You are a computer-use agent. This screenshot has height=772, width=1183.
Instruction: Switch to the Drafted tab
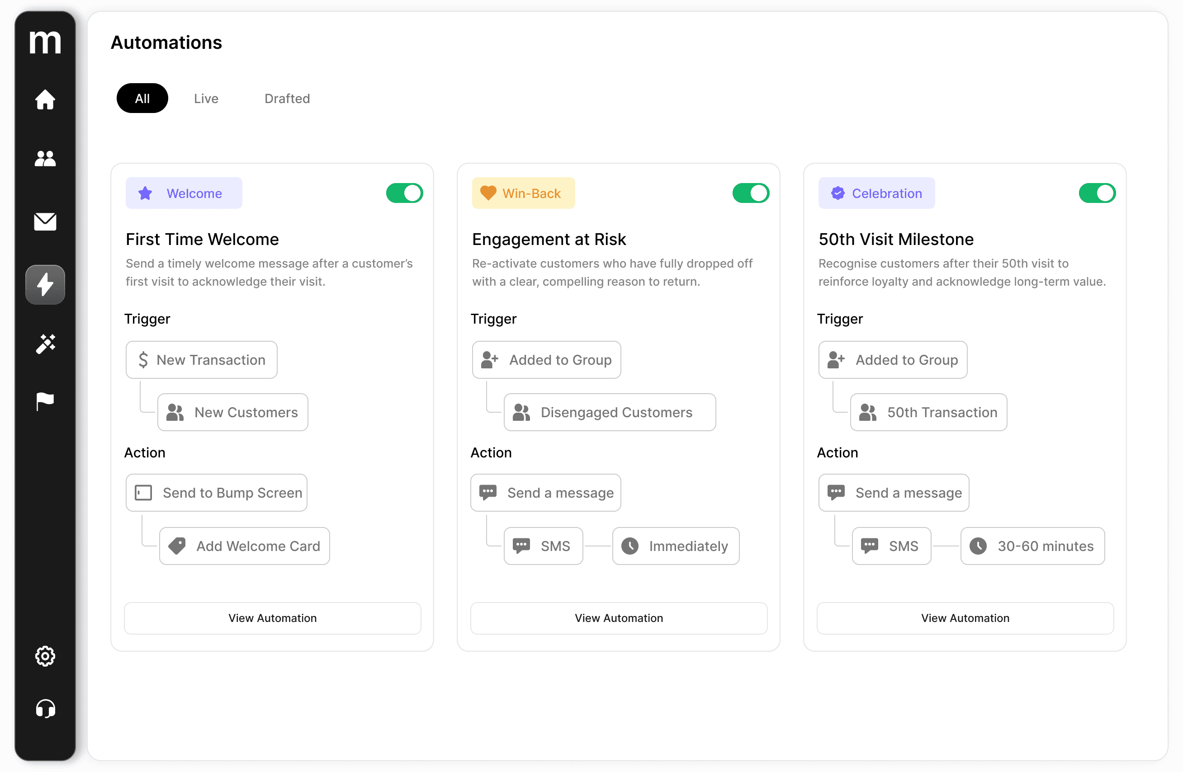(x=287, y=99)
